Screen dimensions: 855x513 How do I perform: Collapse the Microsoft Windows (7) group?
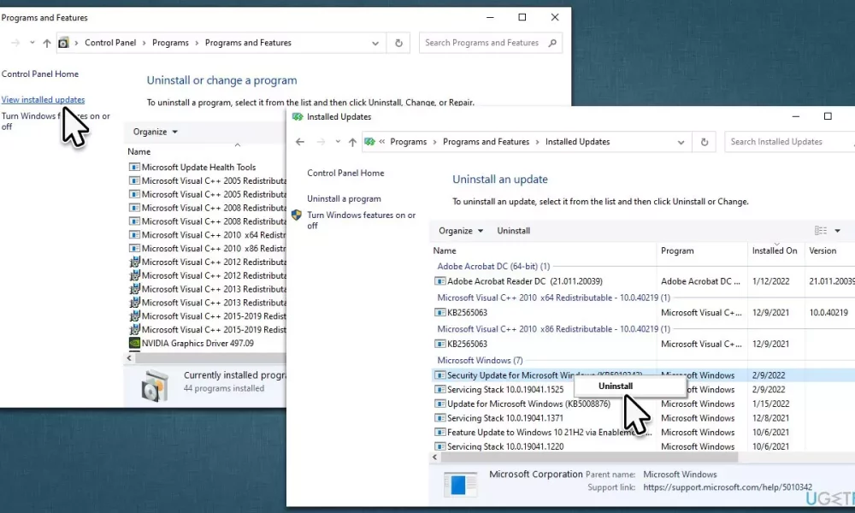pyautogui.click(x=480, y=360)
